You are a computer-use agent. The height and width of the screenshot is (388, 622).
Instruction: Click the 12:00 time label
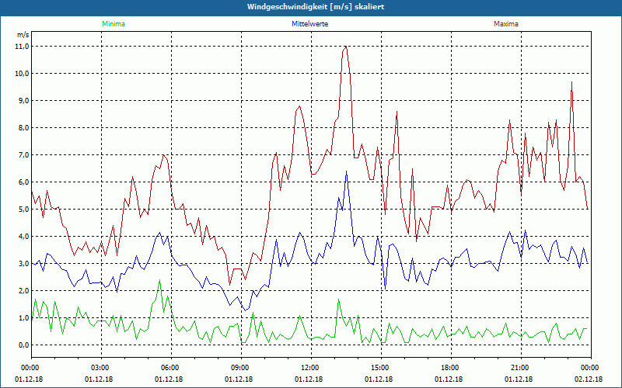[x=311, y=368]
